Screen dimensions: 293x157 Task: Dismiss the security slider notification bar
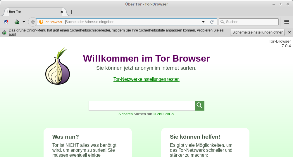tap(289, 32)
